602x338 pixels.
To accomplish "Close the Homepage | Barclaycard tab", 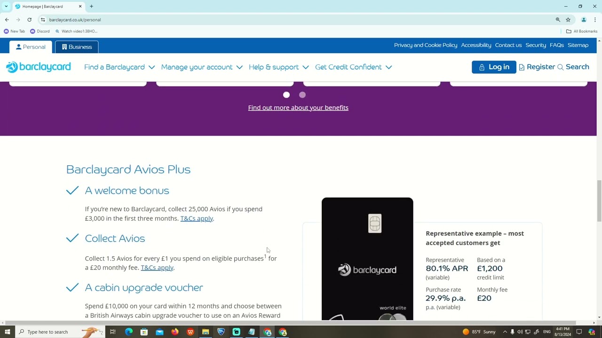I will pyautogui.click(x=80, y=7).
